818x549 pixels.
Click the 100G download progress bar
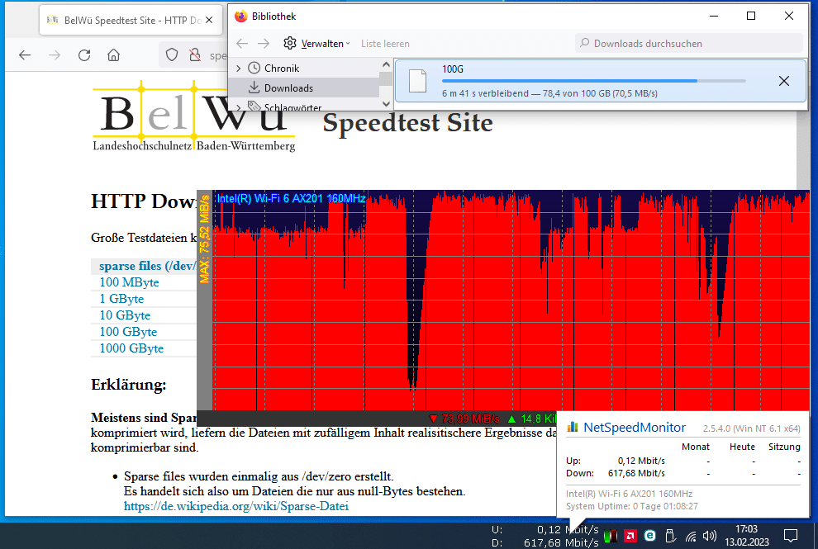tap(594, 81)
